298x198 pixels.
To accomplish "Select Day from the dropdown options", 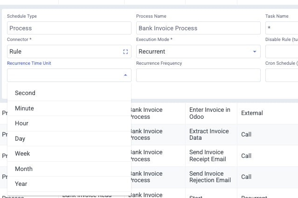I will point(69,138).
